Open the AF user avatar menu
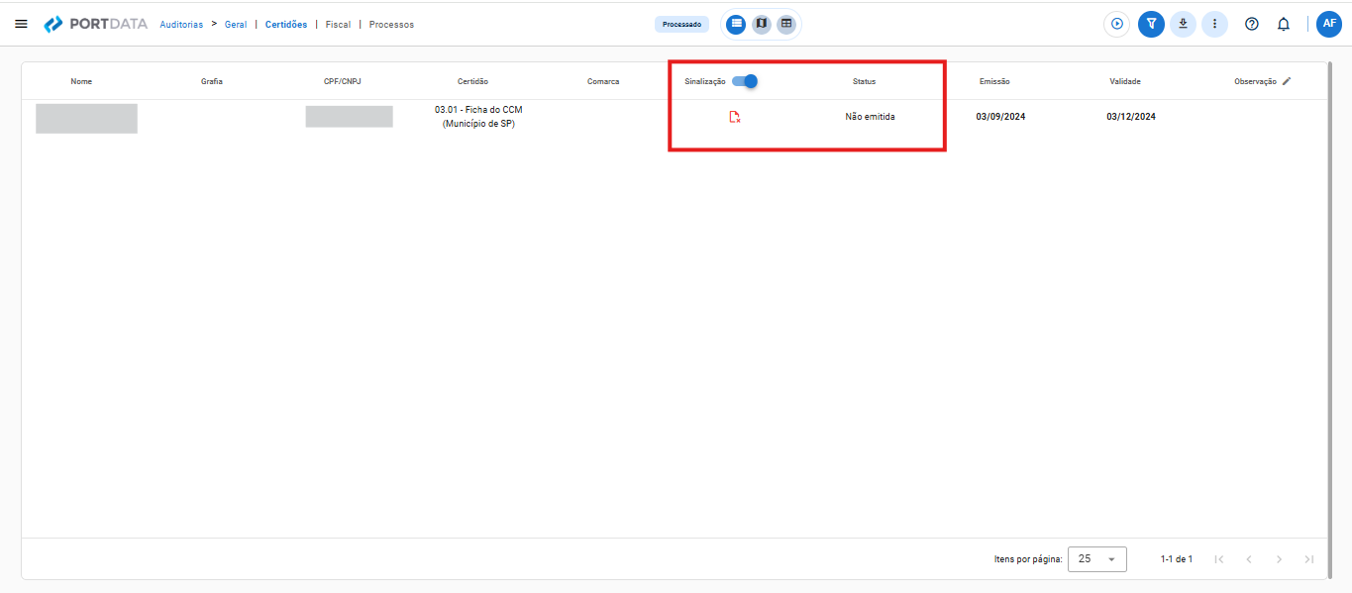1352x593 pixels. tap(1329, 24)
